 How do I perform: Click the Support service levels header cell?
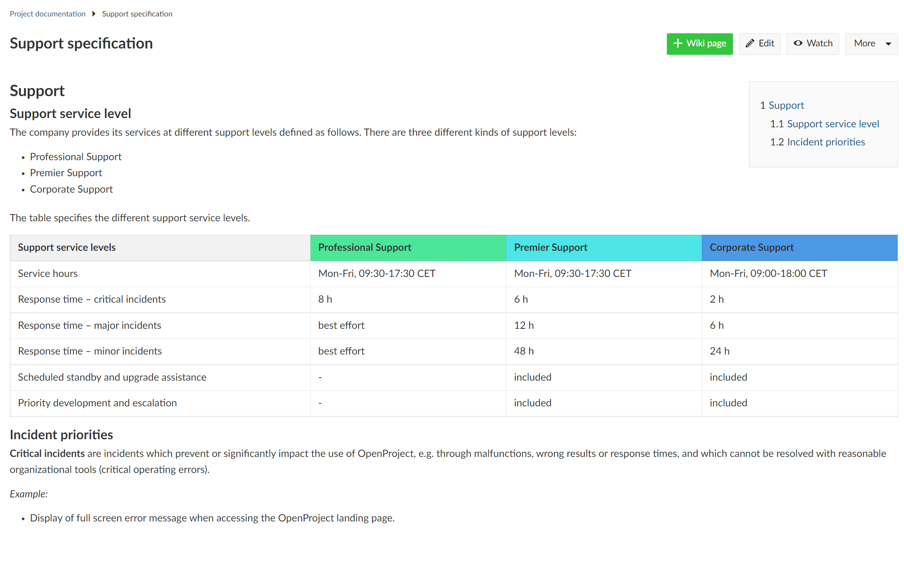click(160, 248)
